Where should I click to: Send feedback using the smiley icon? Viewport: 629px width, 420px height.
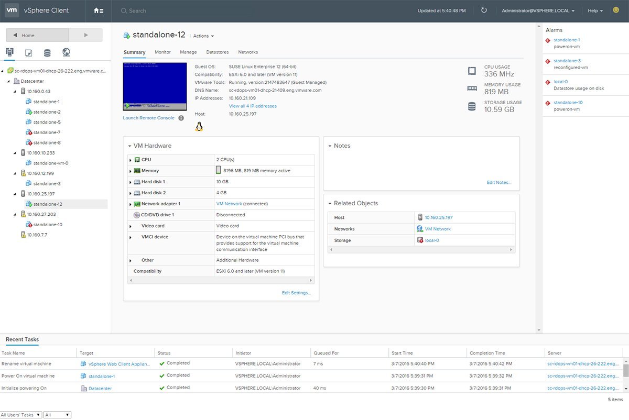pyautogui.click(x=615, y=10)
